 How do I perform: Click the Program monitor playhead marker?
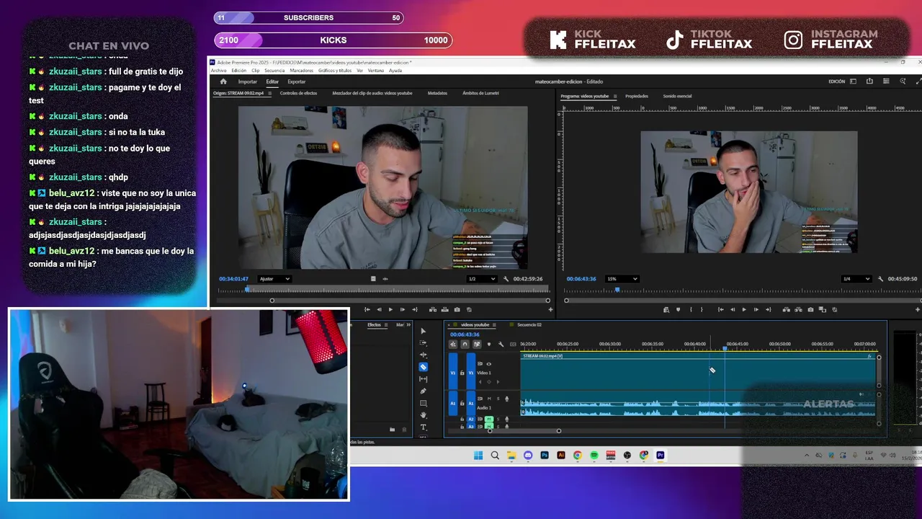tap(617, 290)
